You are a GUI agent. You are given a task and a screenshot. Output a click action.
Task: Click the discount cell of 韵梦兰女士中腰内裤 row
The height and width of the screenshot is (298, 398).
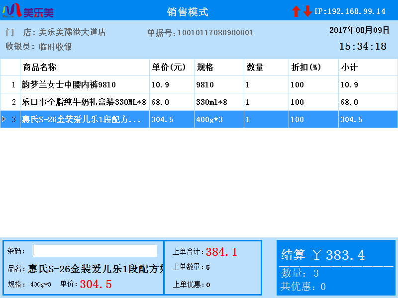tap(313, 84)
